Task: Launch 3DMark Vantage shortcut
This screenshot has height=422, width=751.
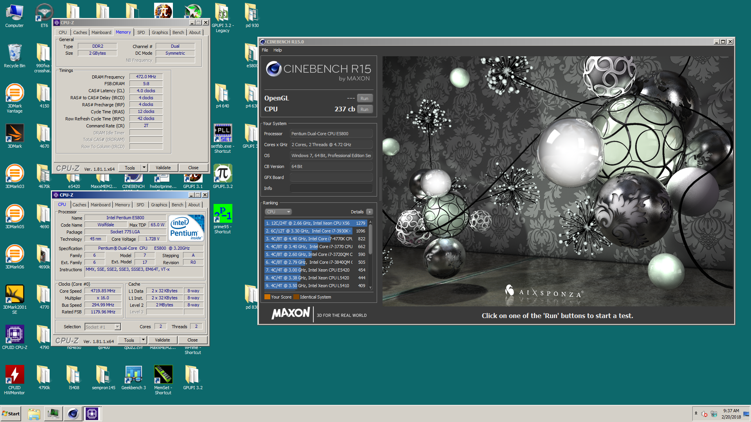Action: (x=14, y=98)
